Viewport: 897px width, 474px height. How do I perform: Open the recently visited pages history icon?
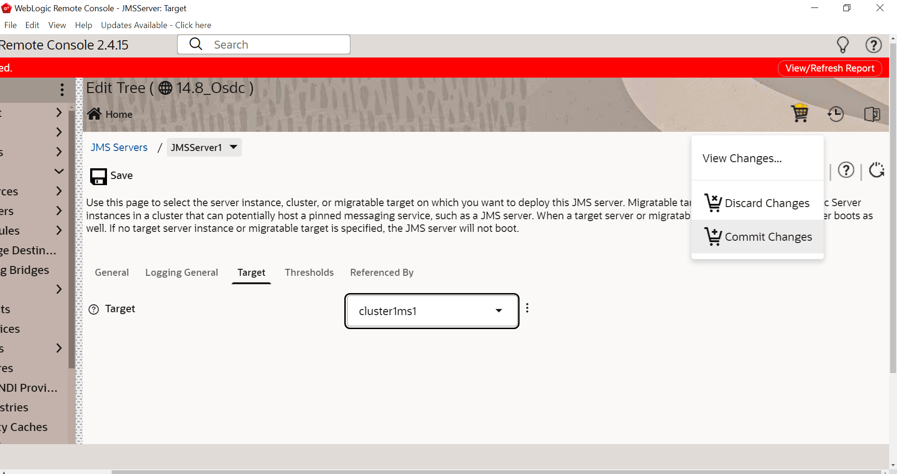[x=836, y=114]
